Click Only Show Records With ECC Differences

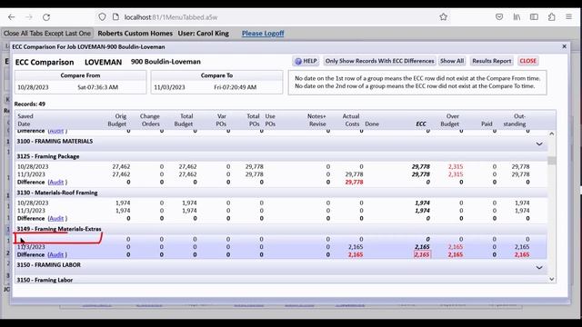[x=379, y=61]
